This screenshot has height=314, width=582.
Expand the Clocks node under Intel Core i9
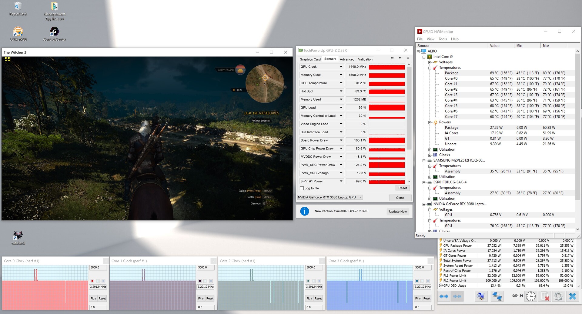[430, 155]
